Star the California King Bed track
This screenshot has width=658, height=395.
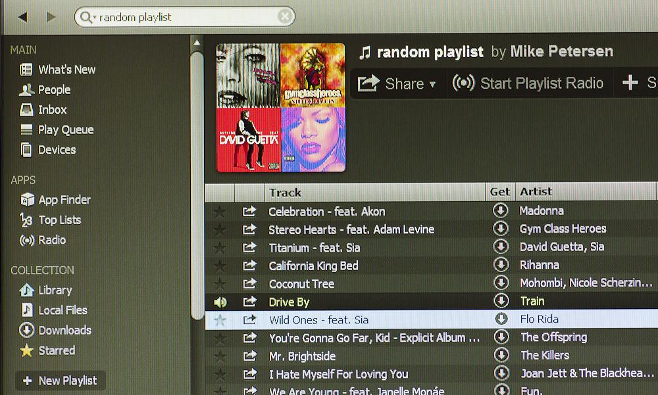220,266
